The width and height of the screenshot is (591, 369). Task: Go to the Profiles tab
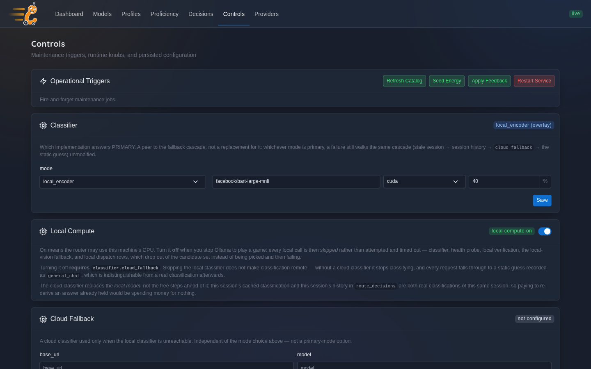131,14
